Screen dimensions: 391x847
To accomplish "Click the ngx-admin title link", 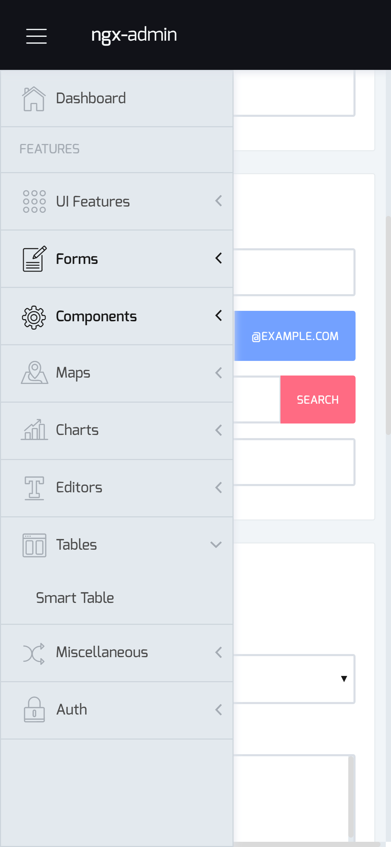I will [x=133, y=34].
